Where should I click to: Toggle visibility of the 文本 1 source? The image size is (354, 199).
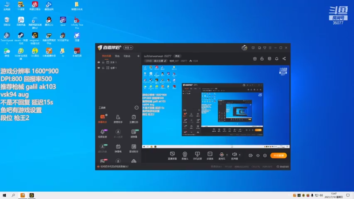tap(99, 62)
